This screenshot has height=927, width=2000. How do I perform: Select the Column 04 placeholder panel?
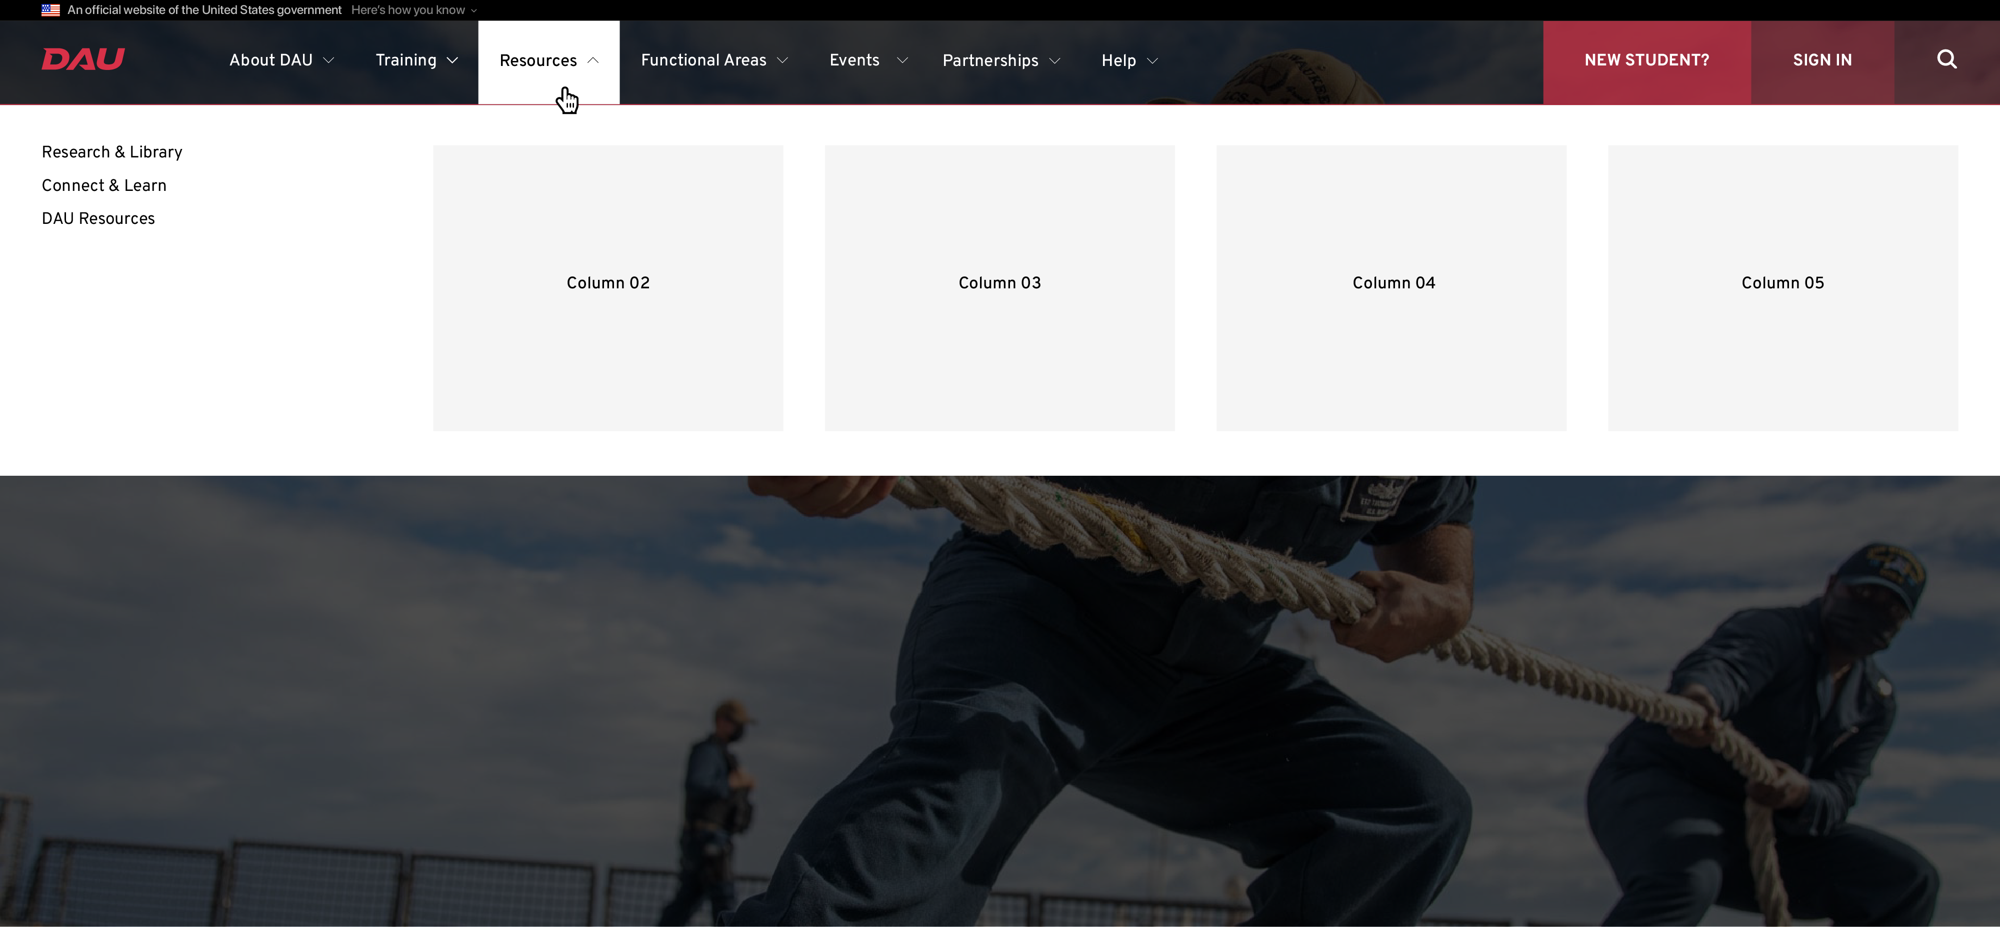[1391, 288]
